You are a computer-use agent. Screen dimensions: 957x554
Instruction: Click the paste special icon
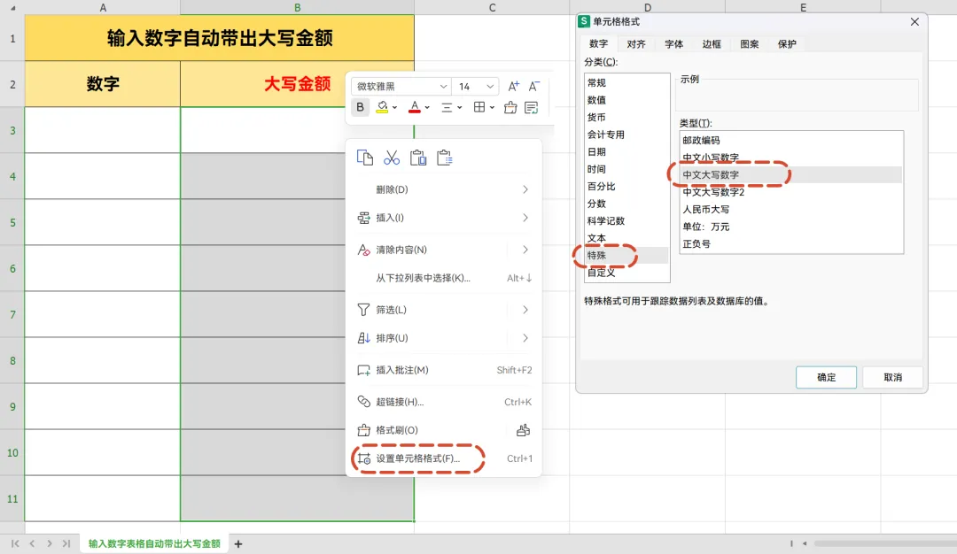(x=445, y=158)
